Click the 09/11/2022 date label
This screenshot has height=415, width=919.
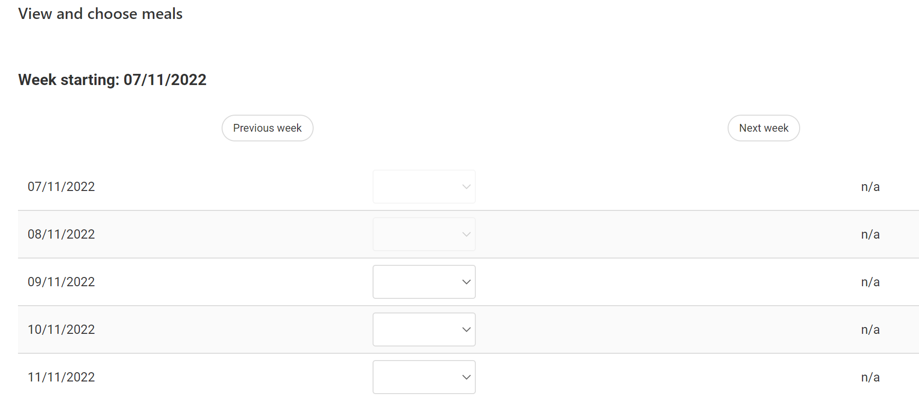[x=61, y=282]
